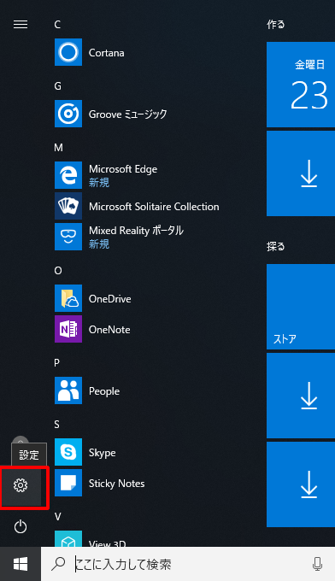This screenshot has height=581, width=335.
Task: Open the hamburger menu at top
Action: click(21, 25)
